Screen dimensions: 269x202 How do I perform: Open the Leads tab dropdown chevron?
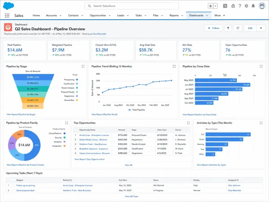click(128, 16)
